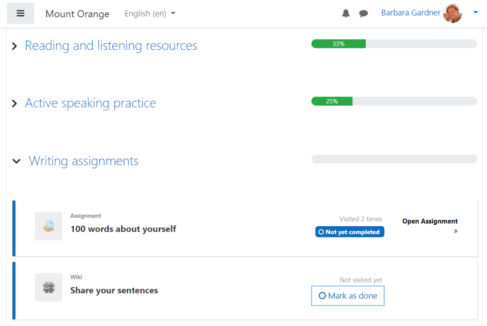Go to Mount Orange home
This screenshot has width=487, height=326.
pos(77,14)
